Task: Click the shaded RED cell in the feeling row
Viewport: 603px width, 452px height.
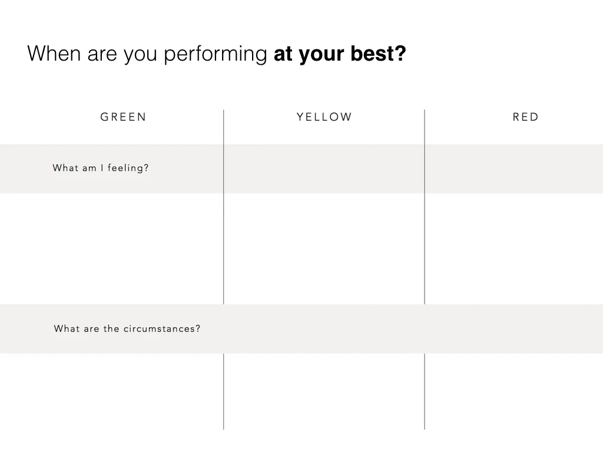Action: tap(514, 169)
